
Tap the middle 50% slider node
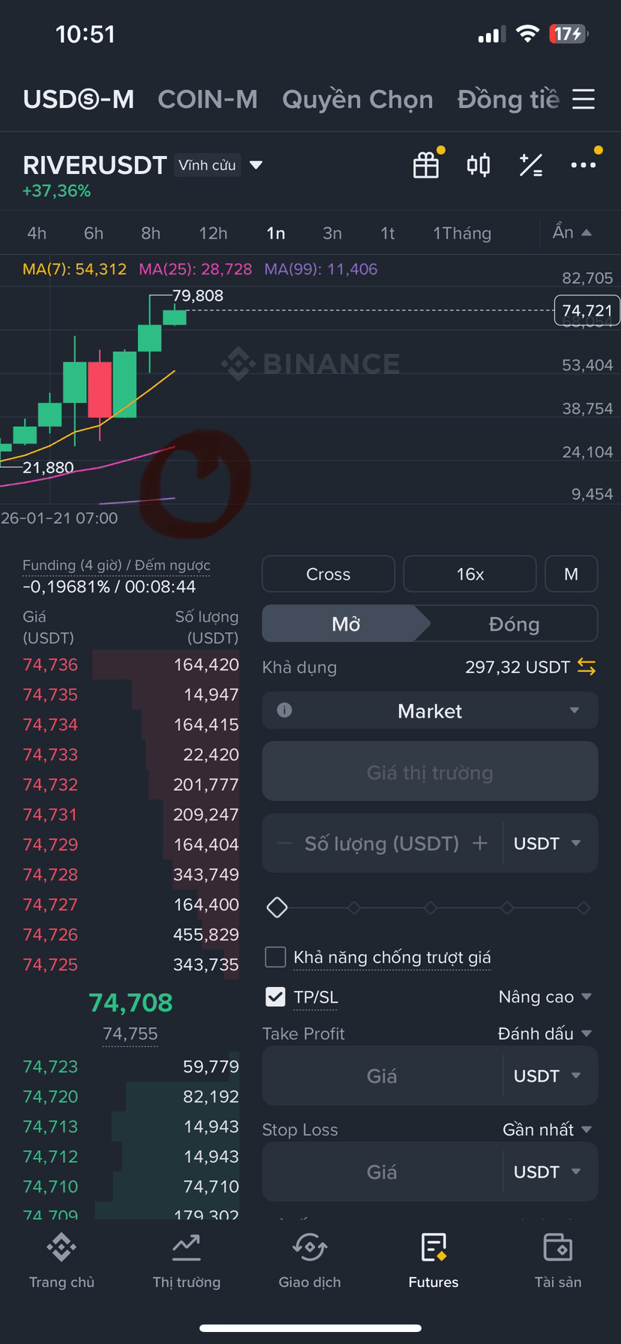[x=430, y=907]
